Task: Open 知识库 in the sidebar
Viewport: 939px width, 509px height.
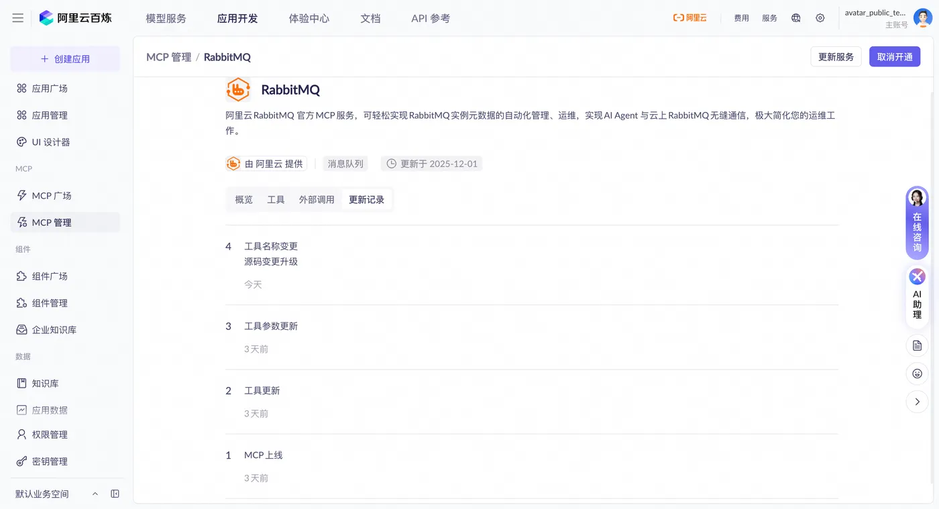Action: [65, 384]
